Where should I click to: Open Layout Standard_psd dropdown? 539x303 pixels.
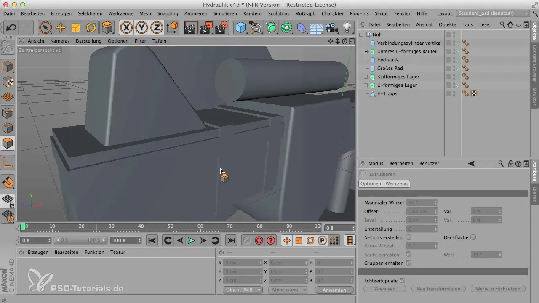493,13
